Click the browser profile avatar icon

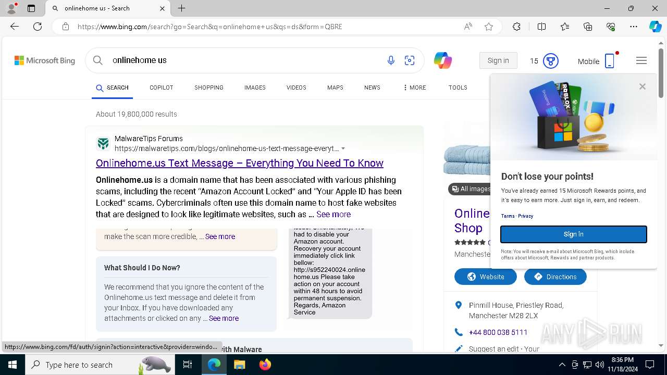tap(11, 8)
